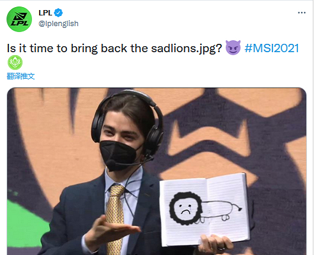The width and height of the screenshot is (314, 255).
Task: Click the 翻译推文 translate tweet link
Action: click(21, 76)
